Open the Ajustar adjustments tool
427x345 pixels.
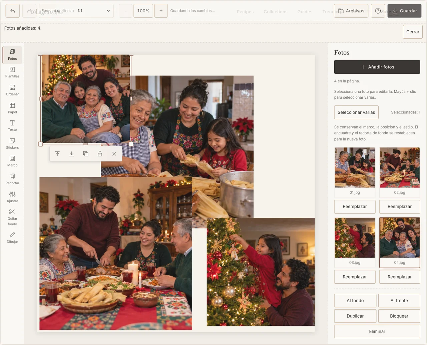point(12,197)
